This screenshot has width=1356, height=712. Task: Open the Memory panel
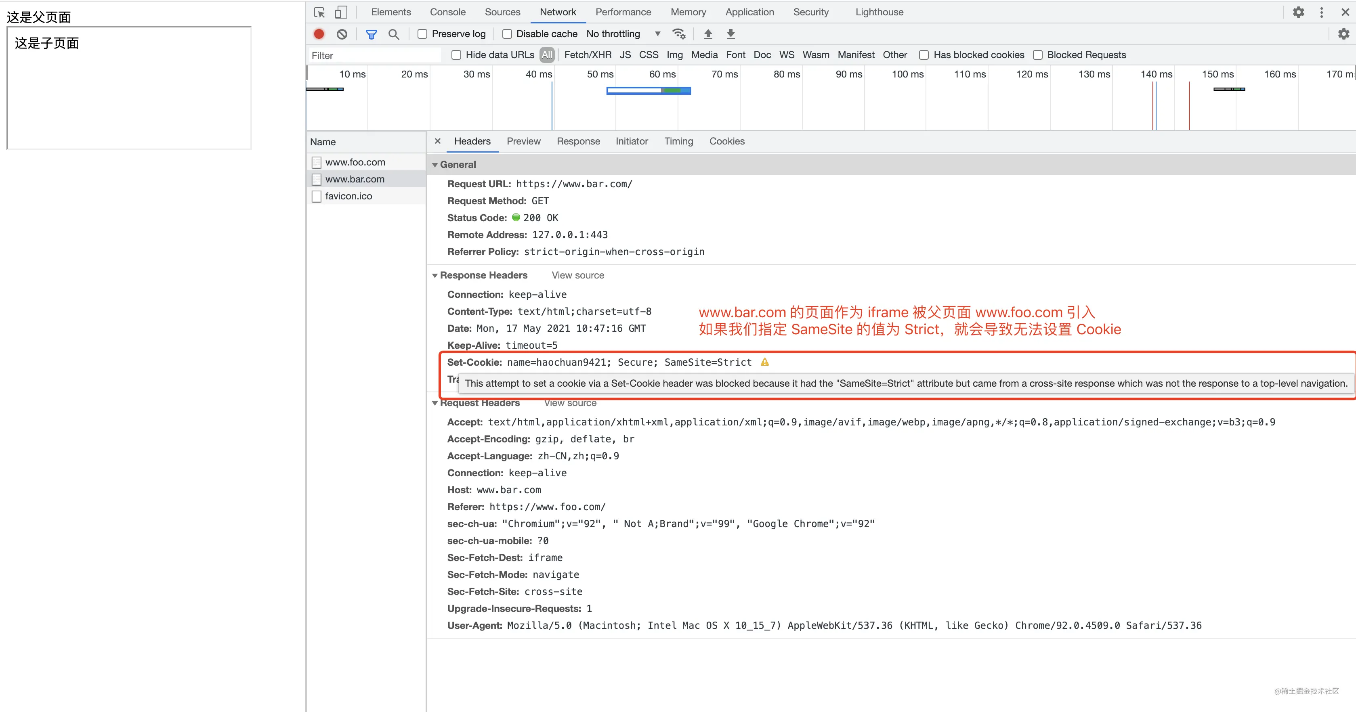click(x=688, y=12)
